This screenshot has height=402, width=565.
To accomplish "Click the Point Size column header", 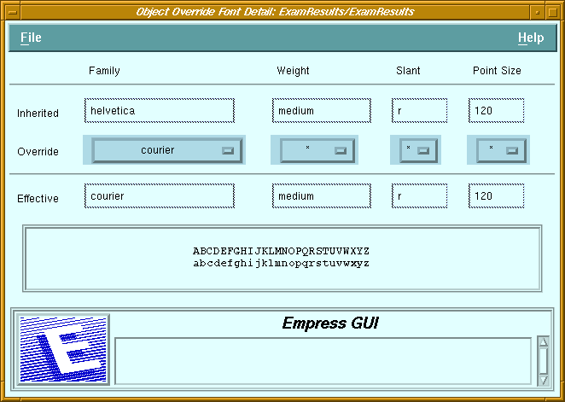I will [497, 71].
